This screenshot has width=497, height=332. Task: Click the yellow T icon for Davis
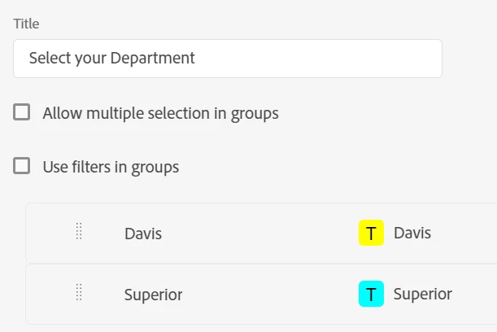point(371,234)
